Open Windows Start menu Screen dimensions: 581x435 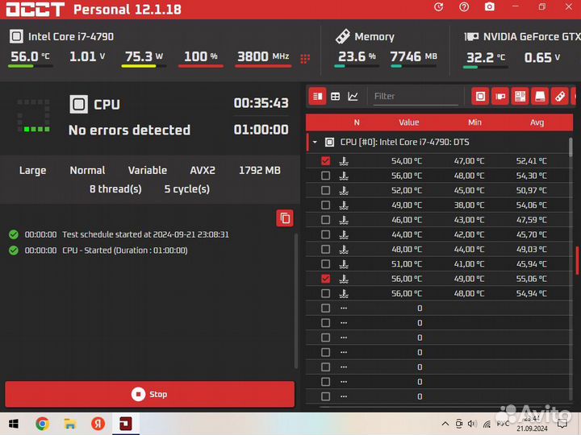tap(14, 424)
